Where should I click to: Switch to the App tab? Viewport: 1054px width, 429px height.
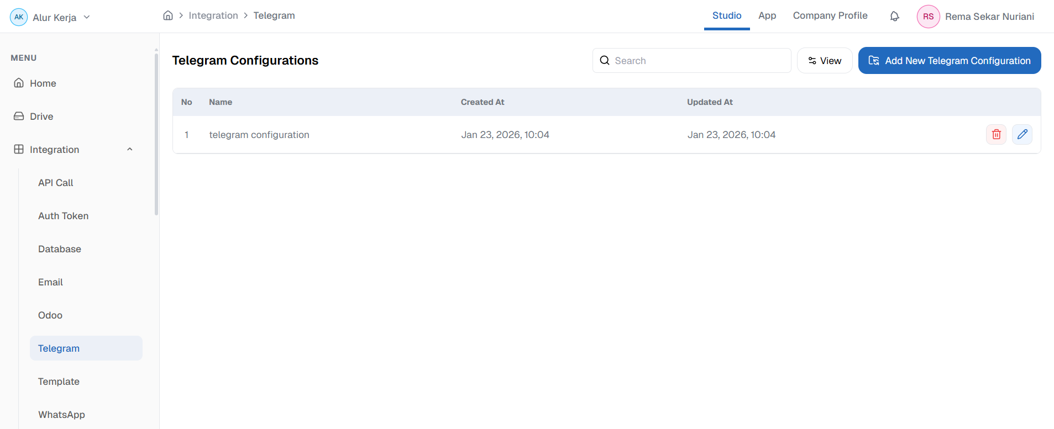[x=767, y=15]
